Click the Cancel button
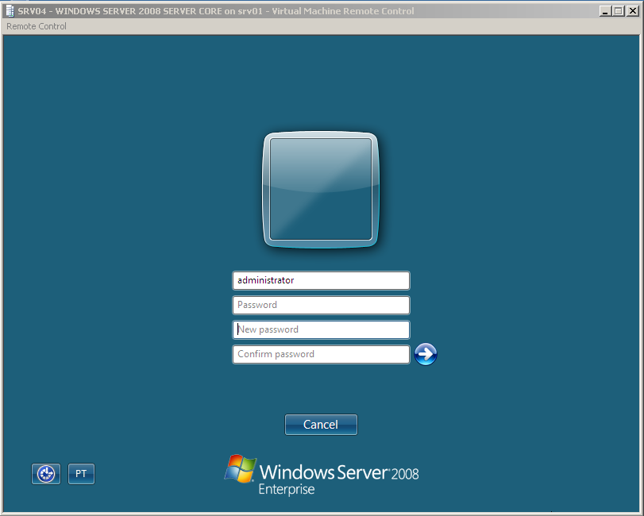The height and width of the screenshot is (516, 644). (x=321, y=425)
